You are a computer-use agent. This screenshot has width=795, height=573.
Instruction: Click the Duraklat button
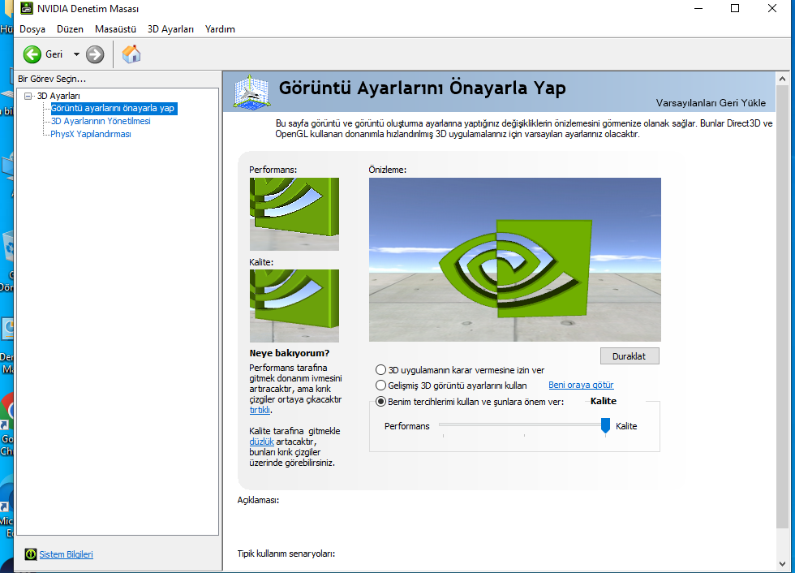(630, 356)
